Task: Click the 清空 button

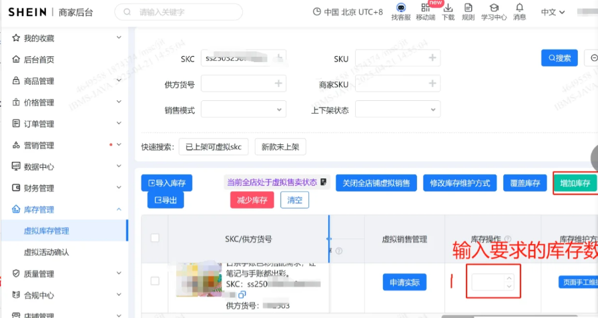Action: pos(294,200)
